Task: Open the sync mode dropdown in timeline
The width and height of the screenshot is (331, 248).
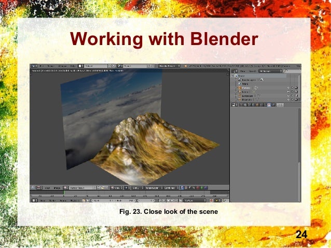Action: point(195,200)
